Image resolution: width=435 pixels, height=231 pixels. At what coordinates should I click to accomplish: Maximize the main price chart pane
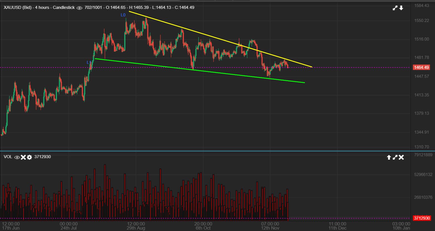pyautogui.click(x=395, y=8)
